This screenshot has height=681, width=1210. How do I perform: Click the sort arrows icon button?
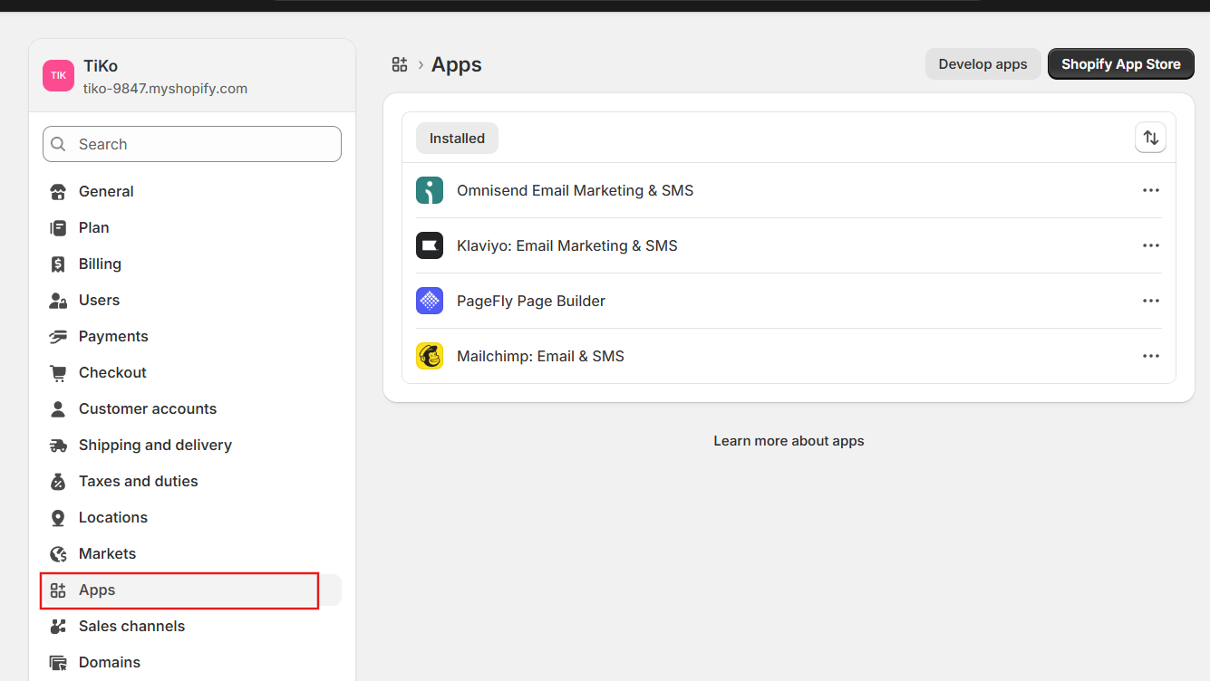1150,138
